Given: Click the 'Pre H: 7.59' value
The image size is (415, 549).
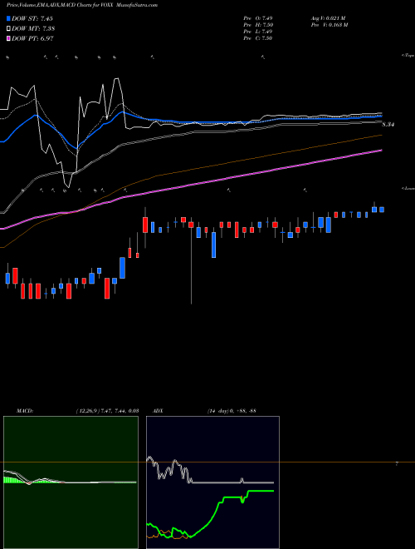Looking at the screenshot, I should pyautogui.click(x=258, y=25).
